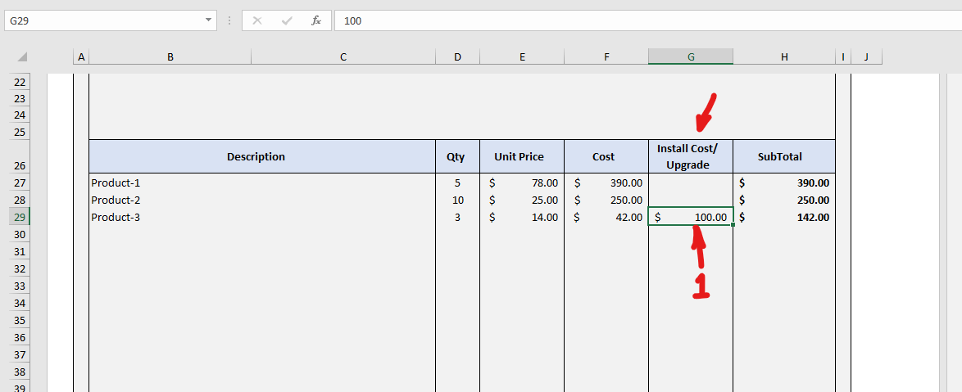Image resolution: width=962 pixels, height=392 pixels.
Task: Select column E header
Action: click(522, 57)
